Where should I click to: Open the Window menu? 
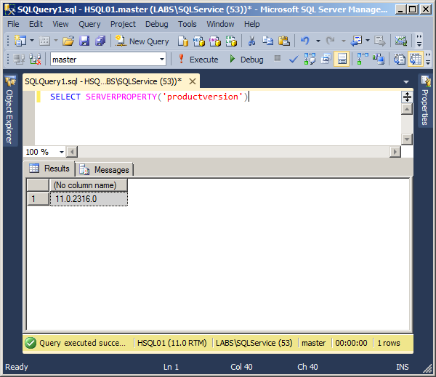[x=220, y=24]
